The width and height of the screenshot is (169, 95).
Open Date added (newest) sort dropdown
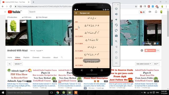[x=144, y=64]
